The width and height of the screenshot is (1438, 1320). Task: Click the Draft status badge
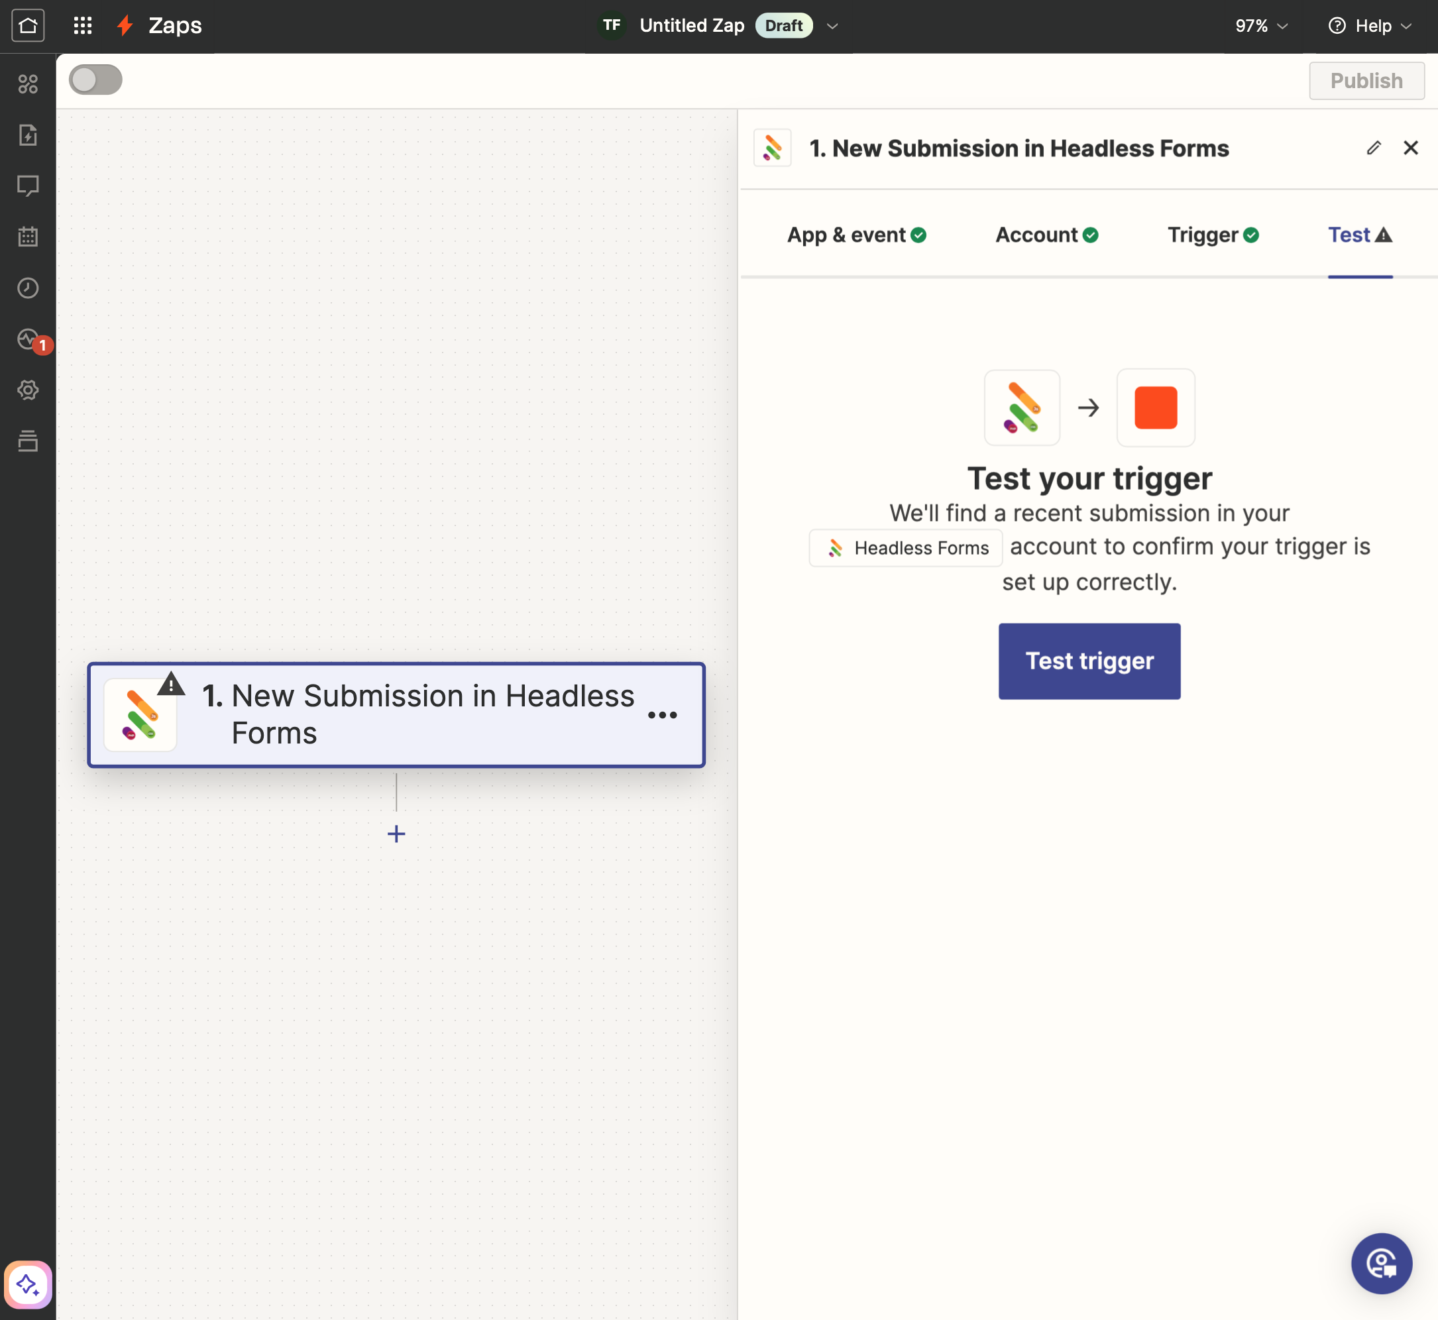pos(785,26)
